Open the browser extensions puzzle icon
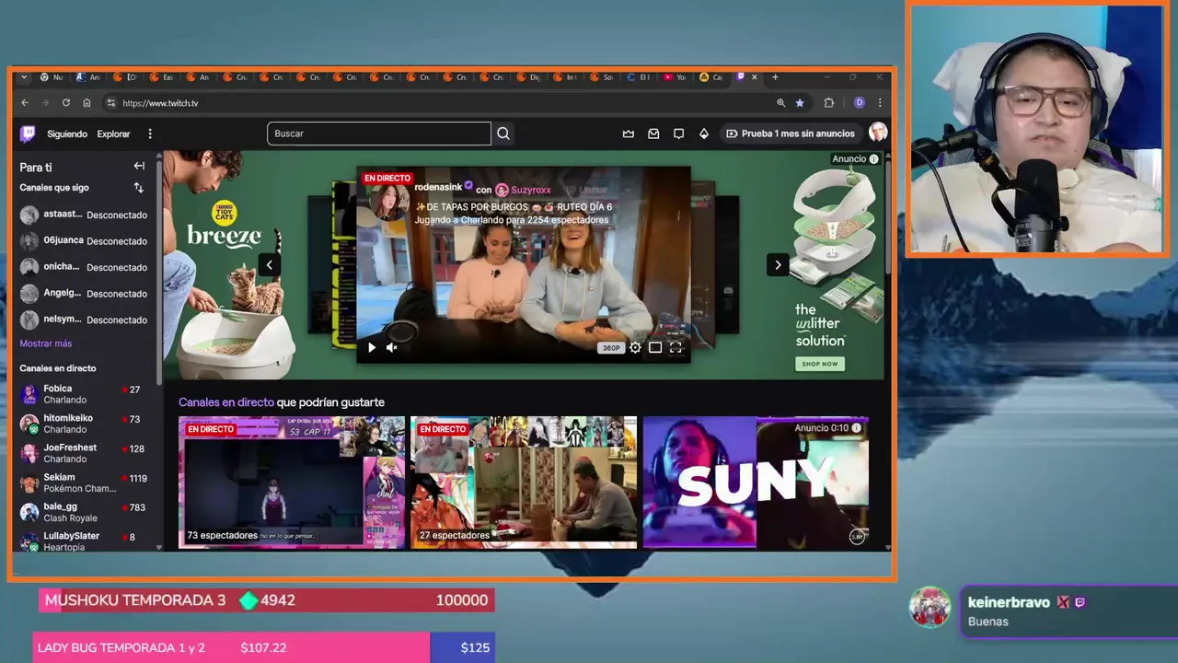 point(829,103)
